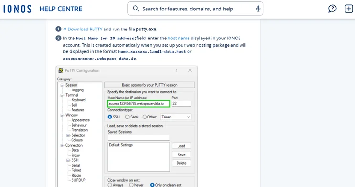
Task: Select the Other connection type radio
Action: coord(145,117)
